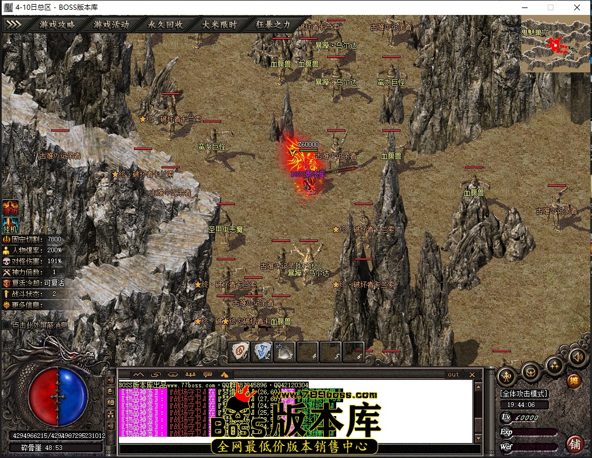Select empty quick slot 6
592x458 pixels.
coord(353,352)
